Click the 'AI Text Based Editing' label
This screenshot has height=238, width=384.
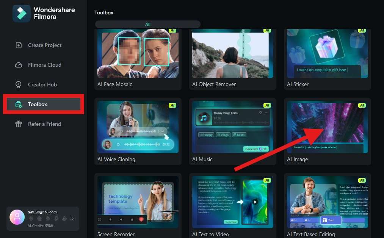311,234
